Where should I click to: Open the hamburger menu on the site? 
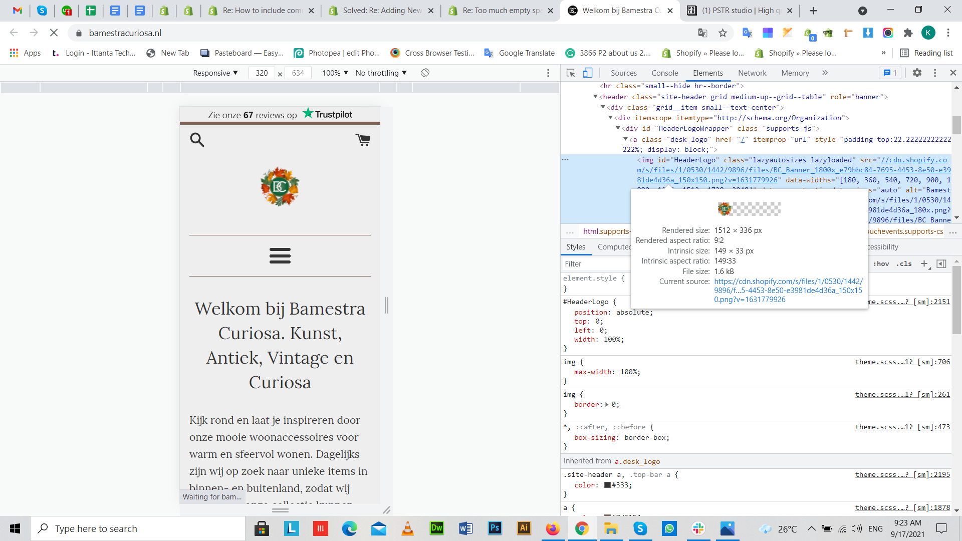click(280, 255)
